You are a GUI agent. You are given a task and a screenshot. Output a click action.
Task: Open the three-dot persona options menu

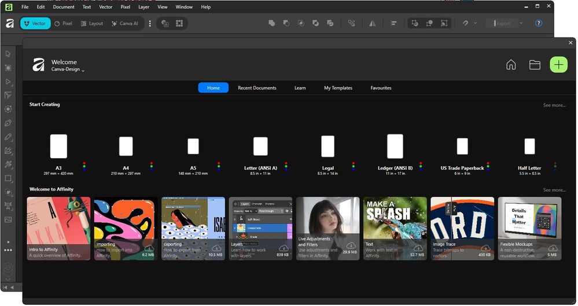pyautogui.click(x=150, y=23)
